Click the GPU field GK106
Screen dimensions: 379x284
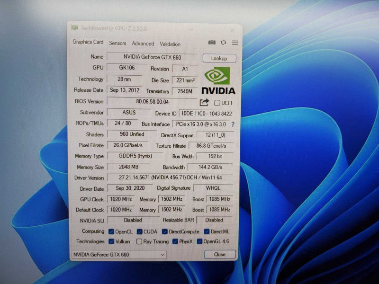point(126,68)
